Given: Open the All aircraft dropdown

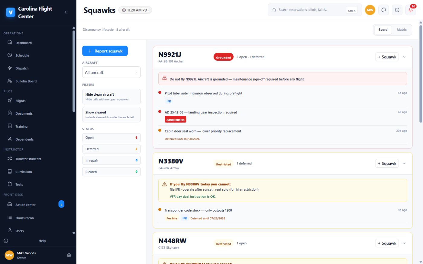Looking at the screenshot, I should [111, 72].
